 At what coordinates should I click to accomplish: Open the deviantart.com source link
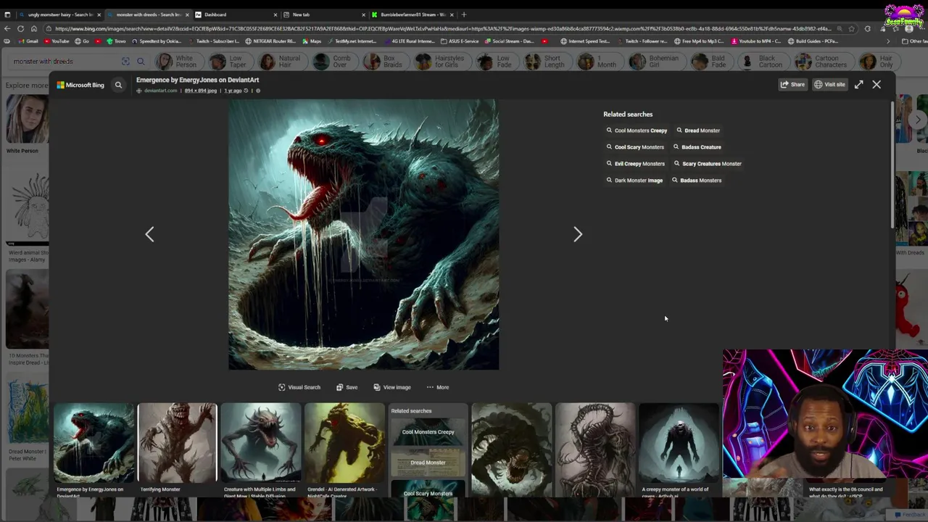(x=160, y=91)
